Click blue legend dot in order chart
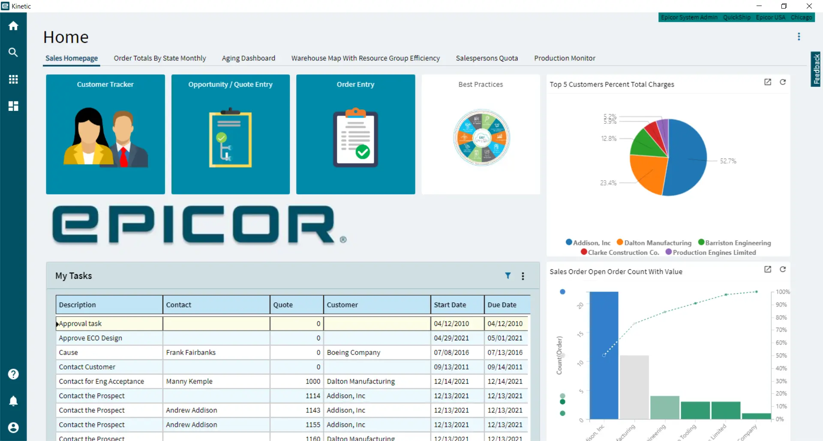The image size is (823, 441). 562,292
